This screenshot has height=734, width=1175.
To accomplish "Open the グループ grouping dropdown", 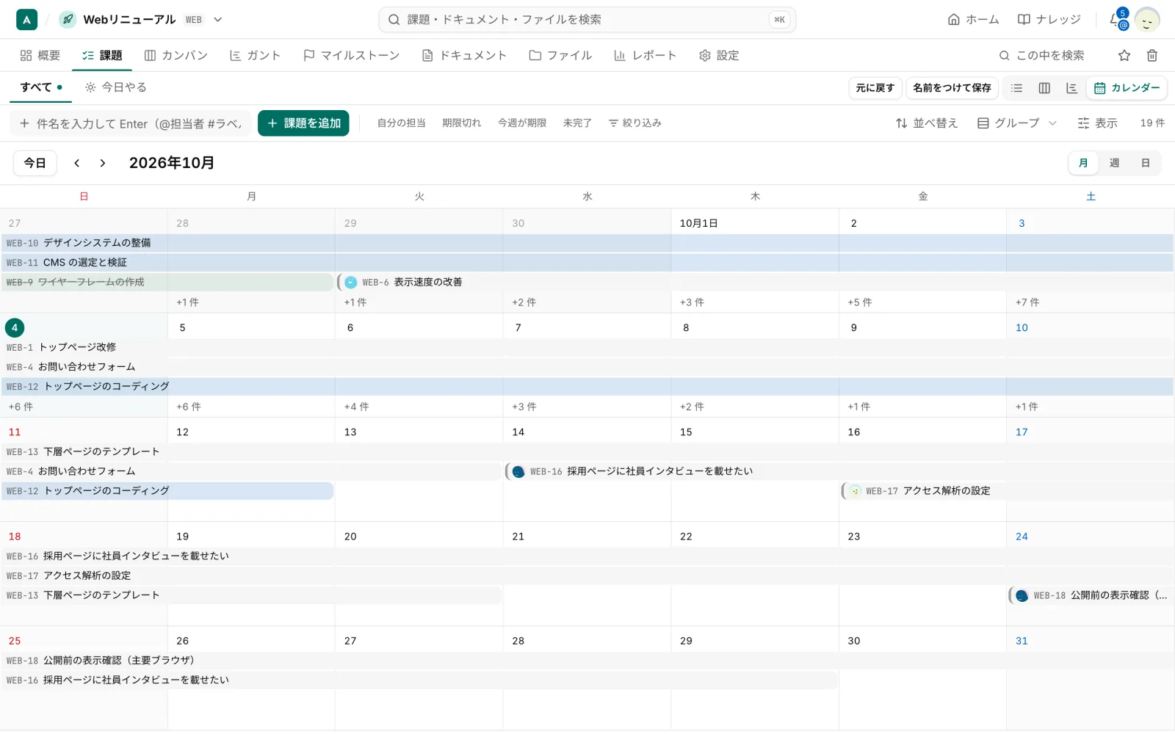I will tap(1016, 123).
